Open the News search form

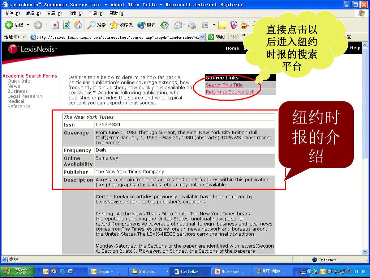(14, 86)
